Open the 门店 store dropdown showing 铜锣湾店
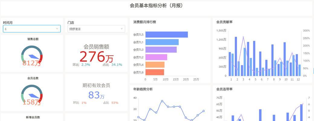The height and width of the screenshot is (121, 314). [96, 29]
